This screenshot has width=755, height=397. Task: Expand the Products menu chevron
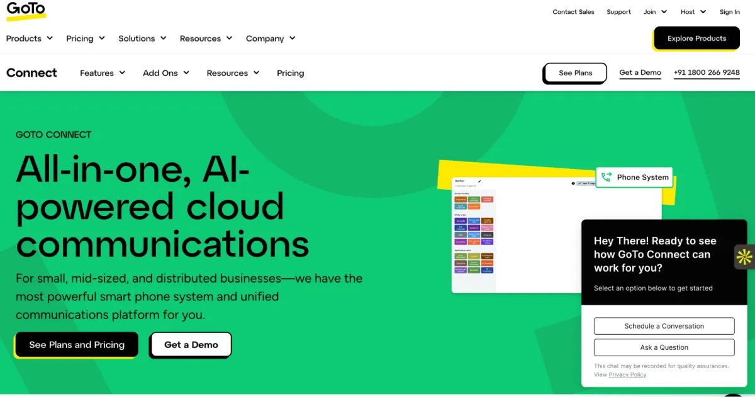50,38
